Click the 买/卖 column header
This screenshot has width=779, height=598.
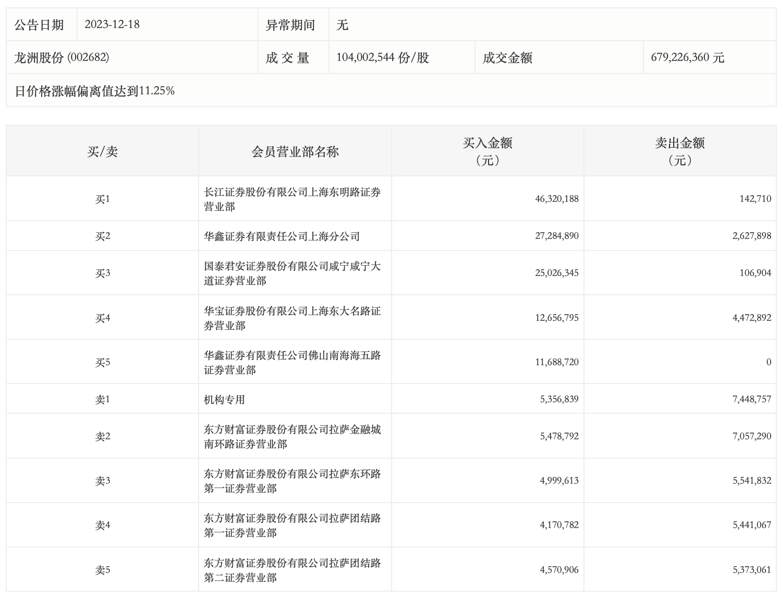click(x=103, y=152)
